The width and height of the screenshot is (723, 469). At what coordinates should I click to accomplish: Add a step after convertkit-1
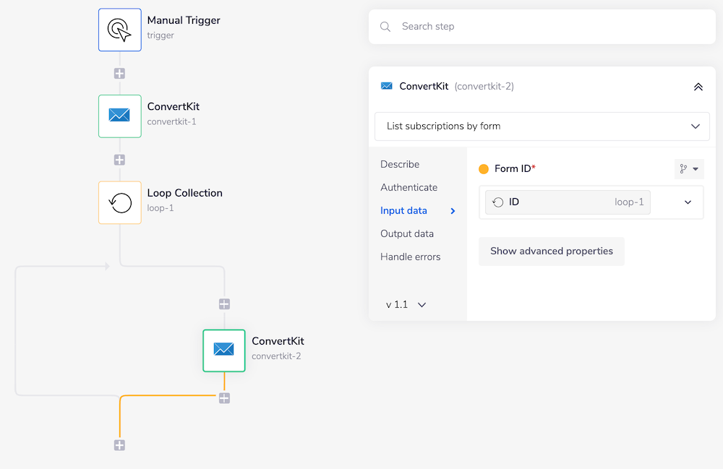coord(119,160)
